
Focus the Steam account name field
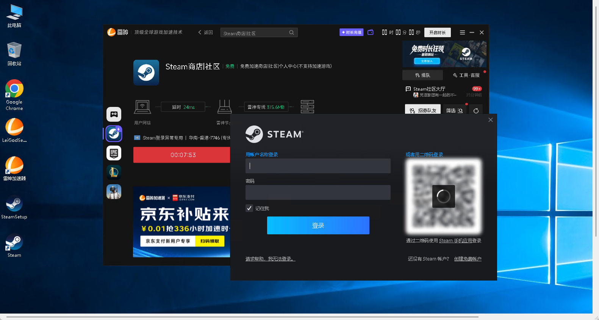click(318, 166)
